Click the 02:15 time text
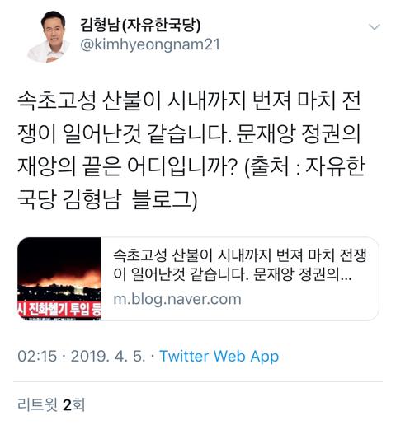The image size is (396, 425). pos(37,357)
